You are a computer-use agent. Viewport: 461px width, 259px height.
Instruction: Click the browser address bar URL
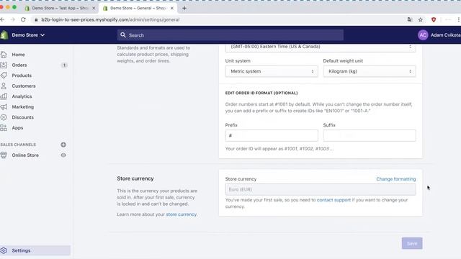click(x=110, y=19)
